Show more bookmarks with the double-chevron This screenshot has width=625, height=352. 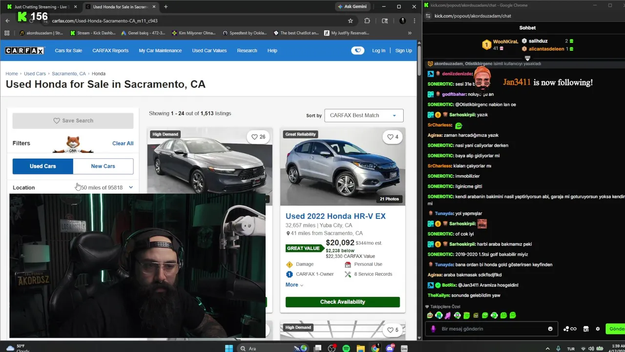(410, 33)
